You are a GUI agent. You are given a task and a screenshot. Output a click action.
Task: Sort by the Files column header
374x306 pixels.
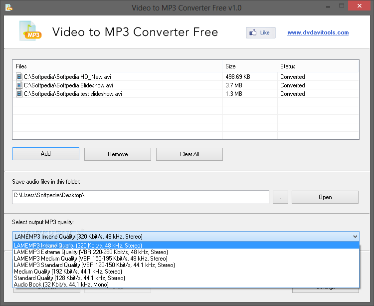click(x=117, y=66)
